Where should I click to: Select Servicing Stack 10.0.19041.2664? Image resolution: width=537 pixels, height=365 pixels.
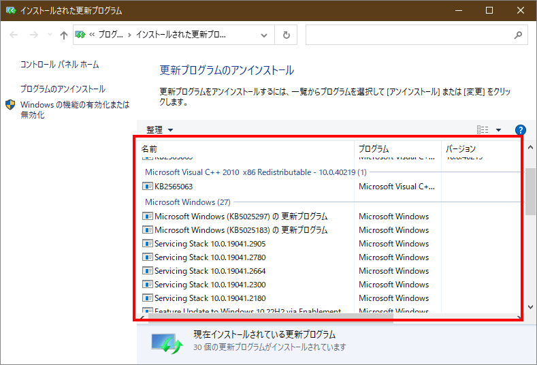(x=210, y=271)
